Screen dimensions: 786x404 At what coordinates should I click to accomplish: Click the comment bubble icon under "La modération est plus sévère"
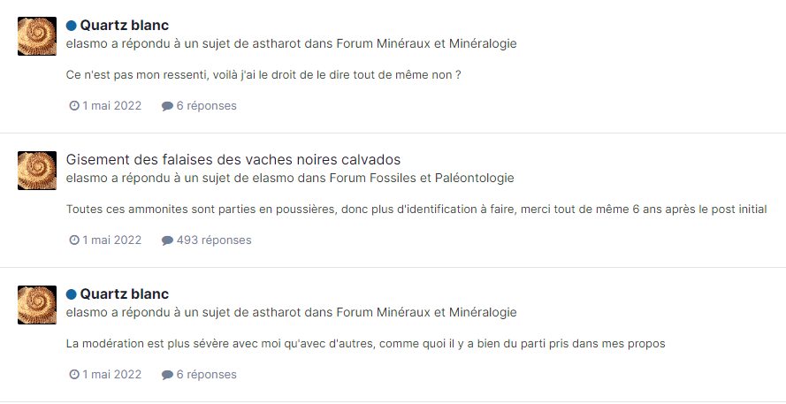[167, 375]
